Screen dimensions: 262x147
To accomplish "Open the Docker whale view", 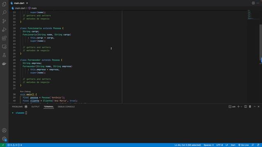I will (x=4, y=64).
